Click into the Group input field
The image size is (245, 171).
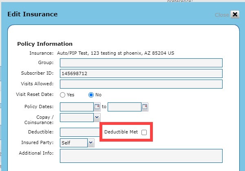141,63
